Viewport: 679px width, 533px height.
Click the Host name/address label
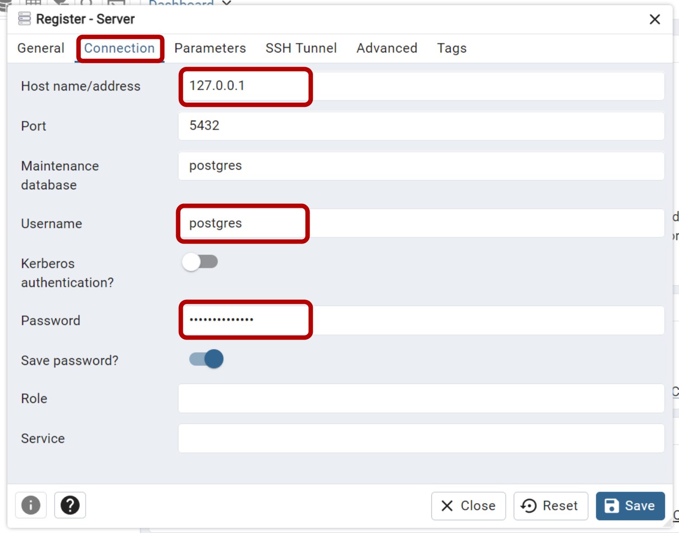(x=81, y=86)
